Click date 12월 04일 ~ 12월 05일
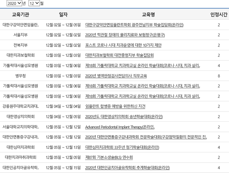This screenshot has width=229, height=173. 63,117
